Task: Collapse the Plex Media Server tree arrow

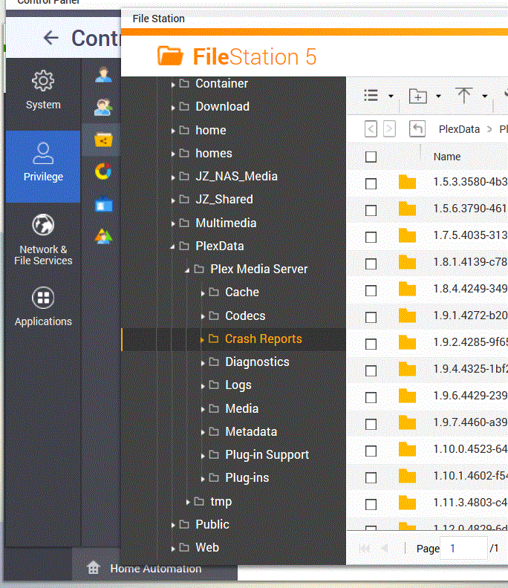Action: pos(187,270)
